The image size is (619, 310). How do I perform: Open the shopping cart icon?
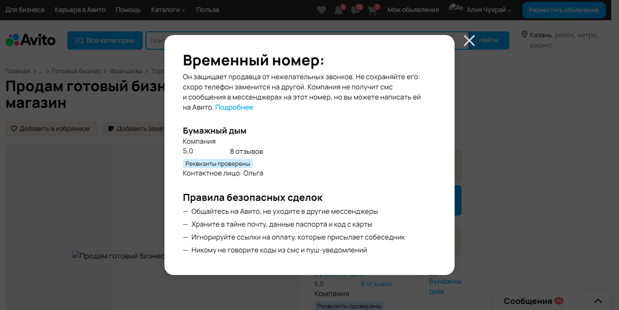[x=372, y=10]
